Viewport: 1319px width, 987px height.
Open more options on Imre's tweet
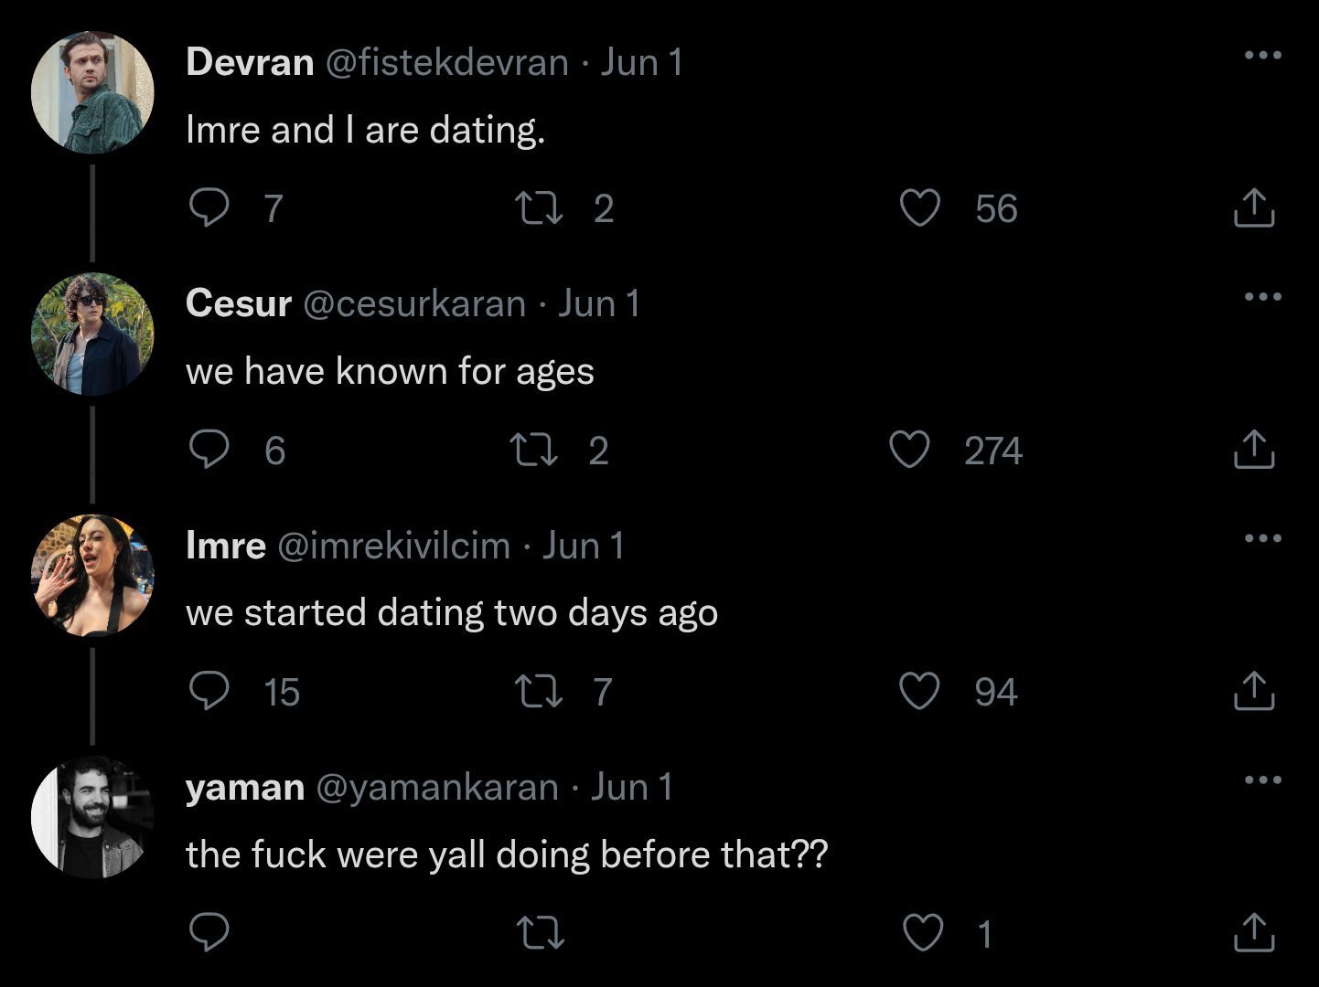pos(1263,538)
